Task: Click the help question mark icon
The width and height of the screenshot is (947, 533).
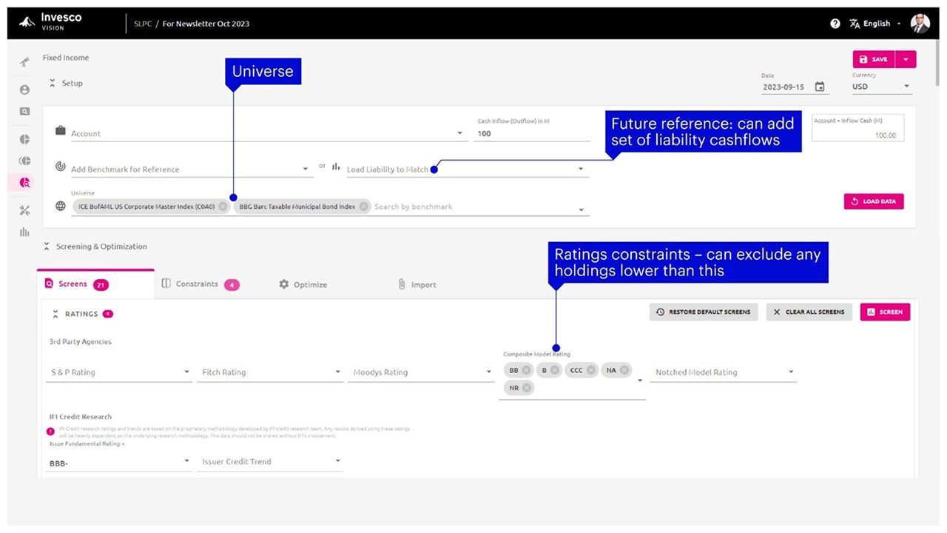Action: 835,24
